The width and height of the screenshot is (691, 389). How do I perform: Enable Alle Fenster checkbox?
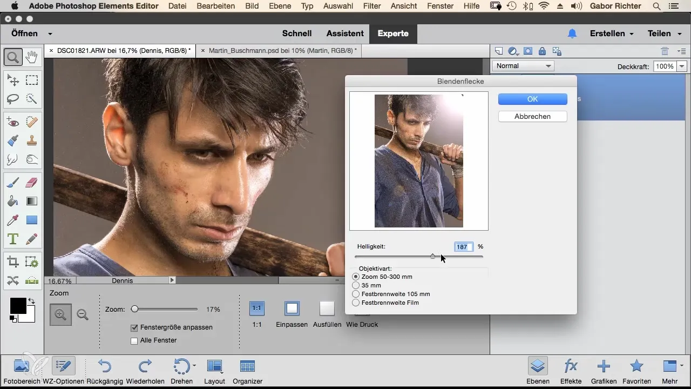(134, 340)
